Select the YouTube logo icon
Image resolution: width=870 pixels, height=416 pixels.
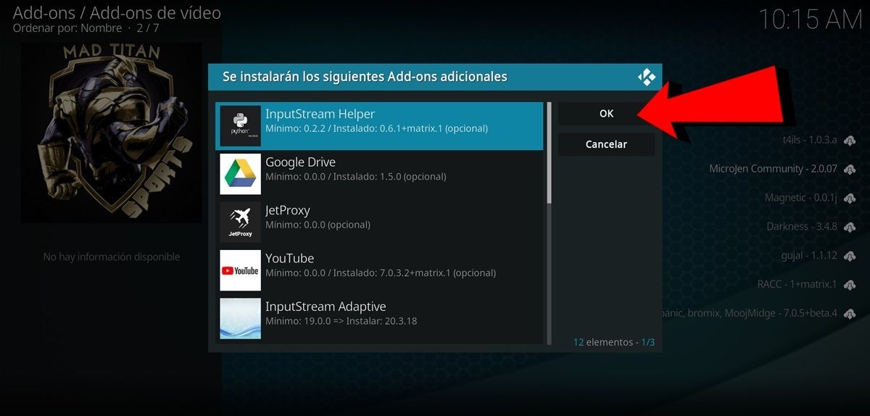240,270
